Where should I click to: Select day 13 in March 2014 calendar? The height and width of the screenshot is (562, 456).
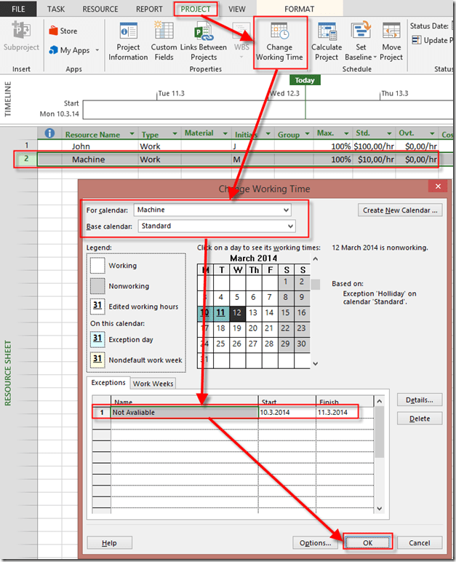pos(253,312)
